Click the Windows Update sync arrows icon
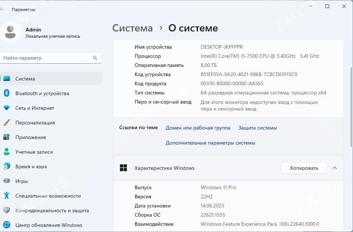 click(7, 225)
